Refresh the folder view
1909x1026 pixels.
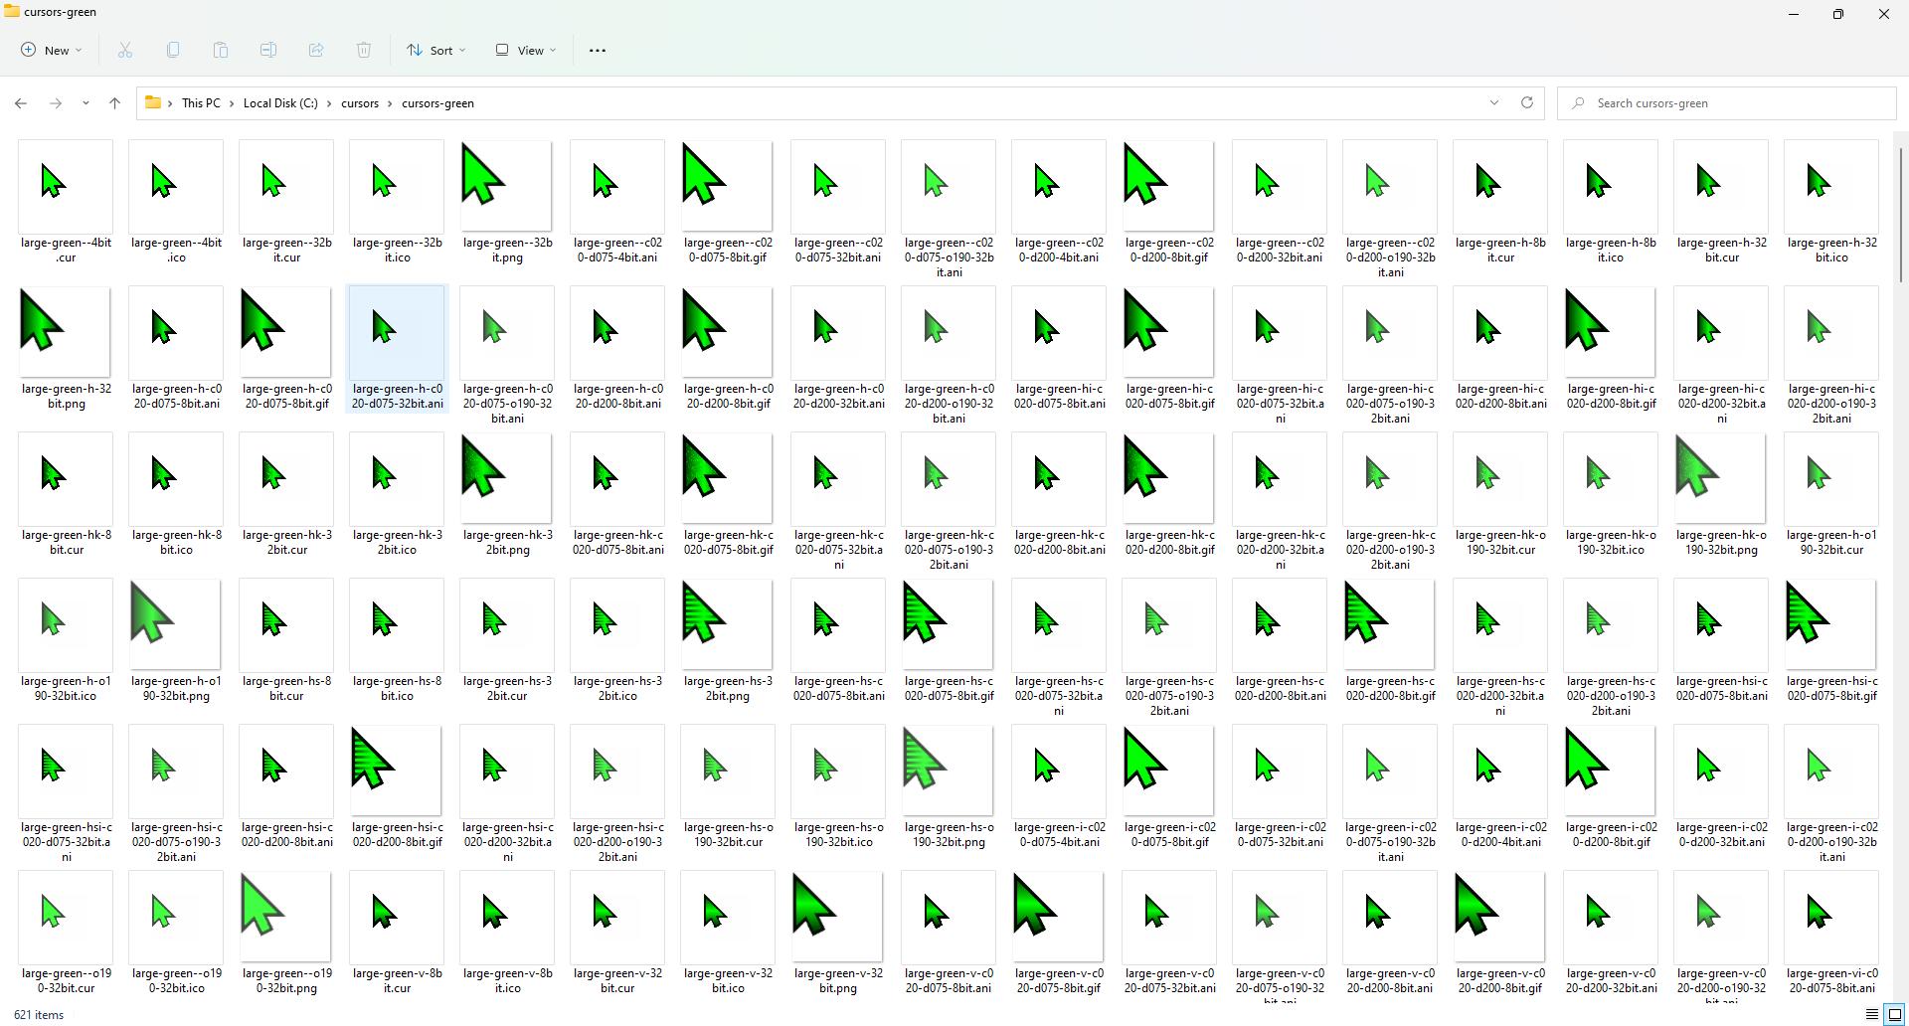tap(1527, 102)
